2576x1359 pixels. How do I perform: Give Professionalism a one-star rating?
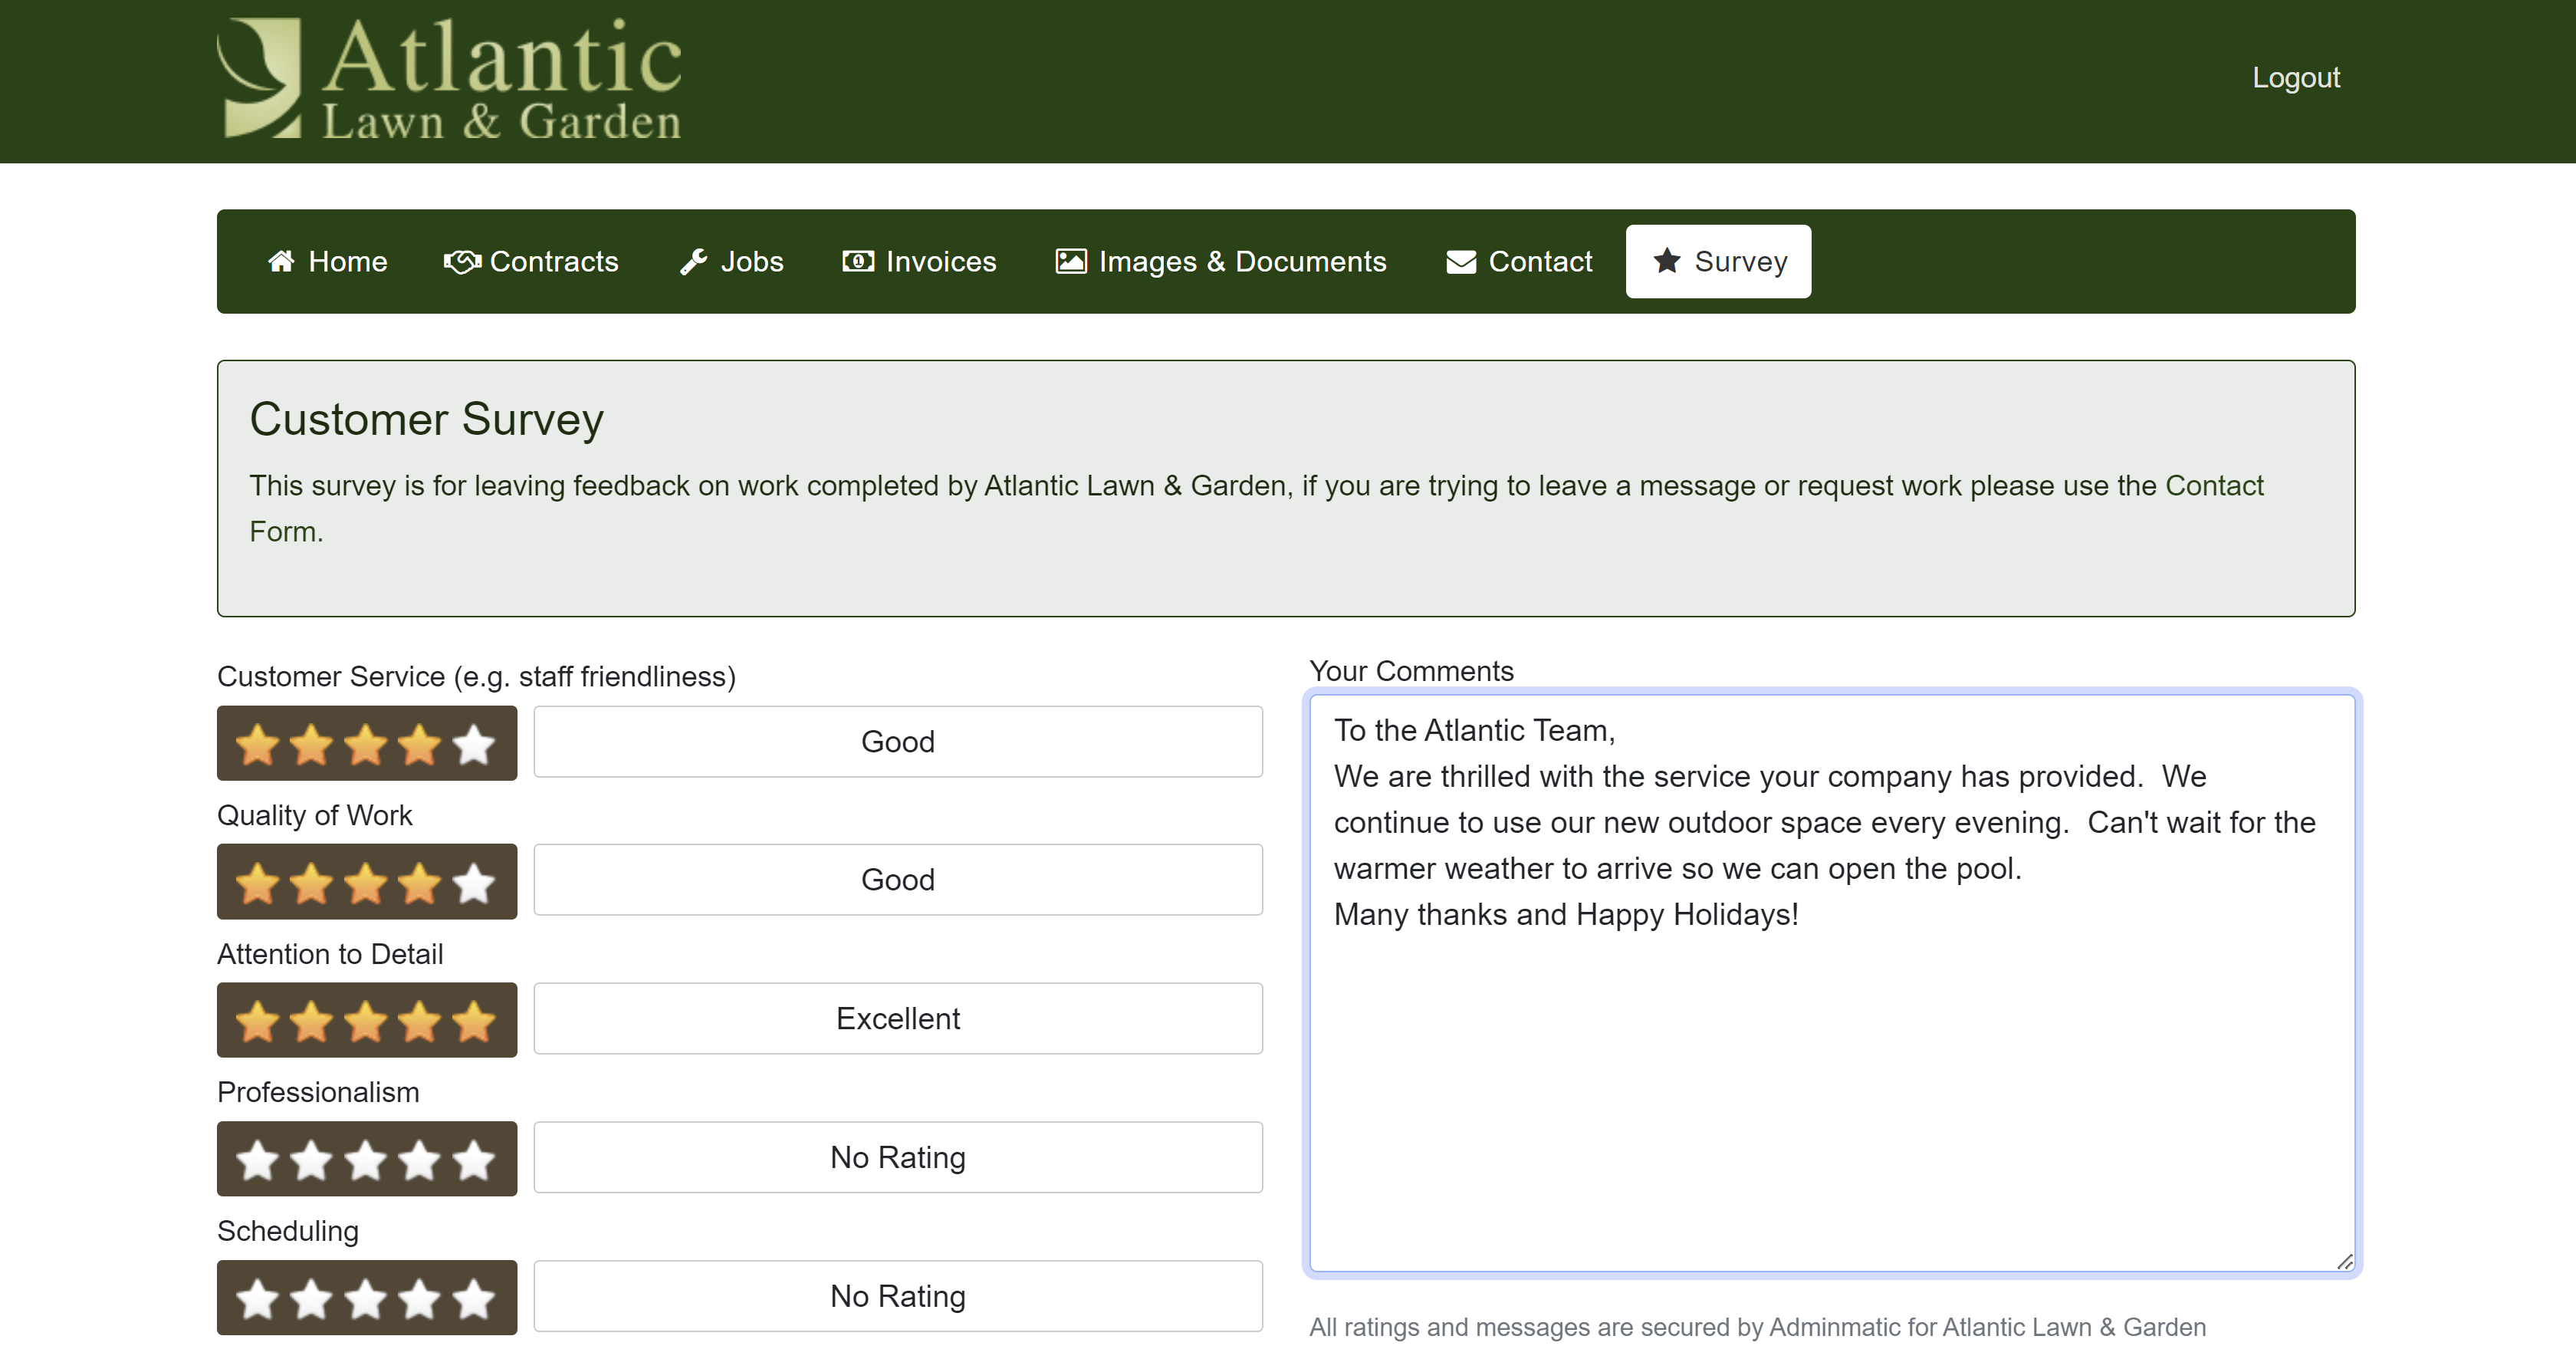(x=257, y=1160)
